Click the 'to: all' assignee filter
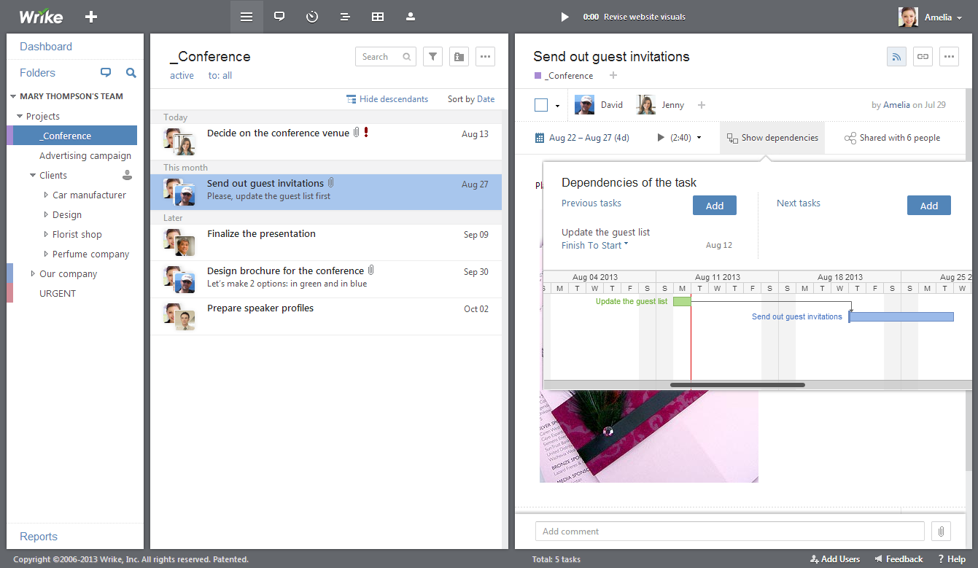 [220, 76]
